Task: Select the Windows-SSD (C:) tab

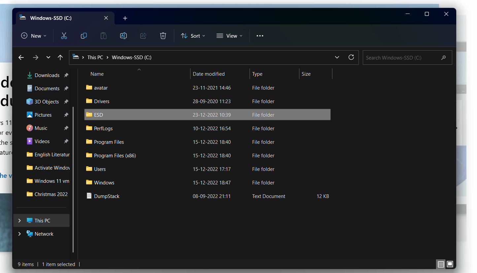Action: click(x=53, y=18)
